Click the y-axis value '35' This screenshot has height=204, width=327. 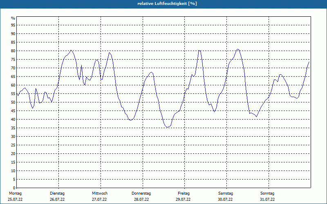tap(13, 128)
